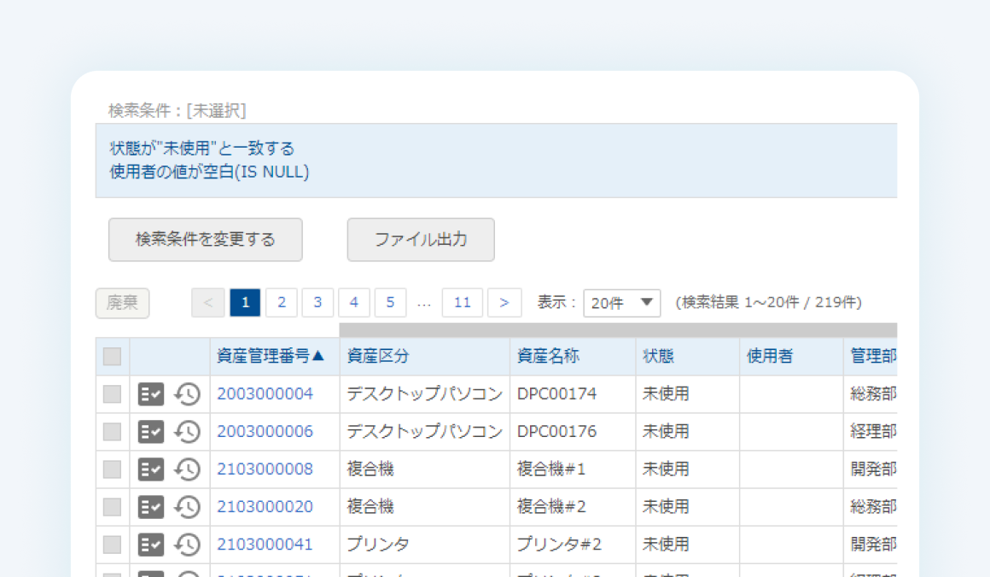Open asset link 2003000006
Image resolution: width=990 pixels, height=577 pixels.
pos(265,432)
